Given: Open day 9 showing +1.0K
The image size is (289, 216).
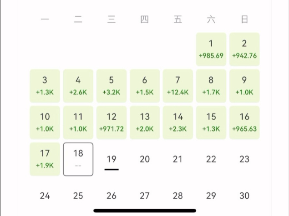Looking at the screenshot, I should click(x=244, y=86).
